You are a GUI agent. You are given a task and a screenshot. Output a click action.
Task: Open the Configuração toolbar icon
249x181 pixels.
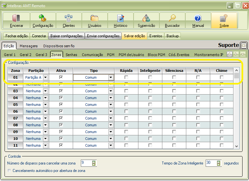click(x=43, y=20)
